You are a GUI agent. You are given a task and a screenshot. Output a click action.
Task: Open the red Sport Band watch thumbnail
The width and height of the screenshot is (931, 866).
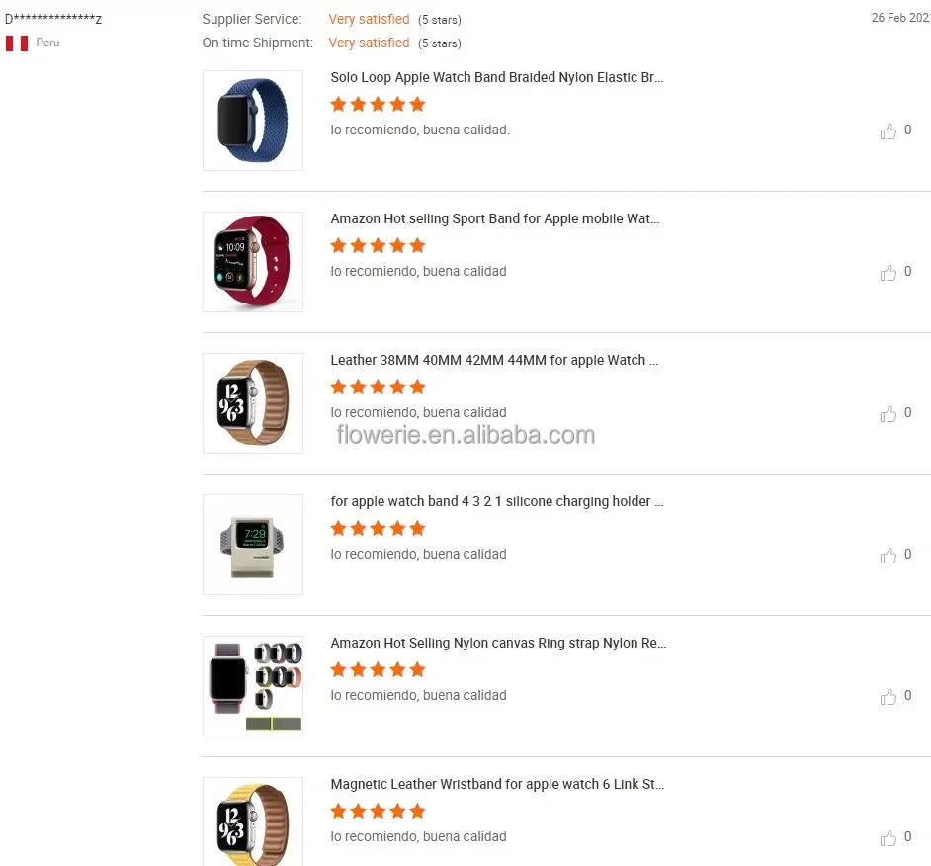point(253,262)
